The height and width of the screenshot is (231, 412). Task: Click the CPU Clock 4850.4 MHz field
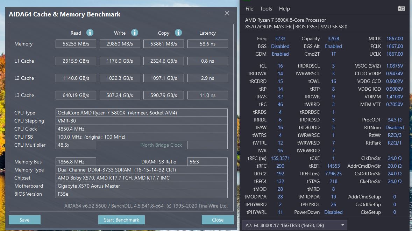click(141, 129)
